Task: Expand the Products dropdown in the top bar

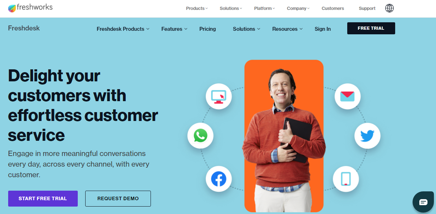Action: (x=197, y=8)
